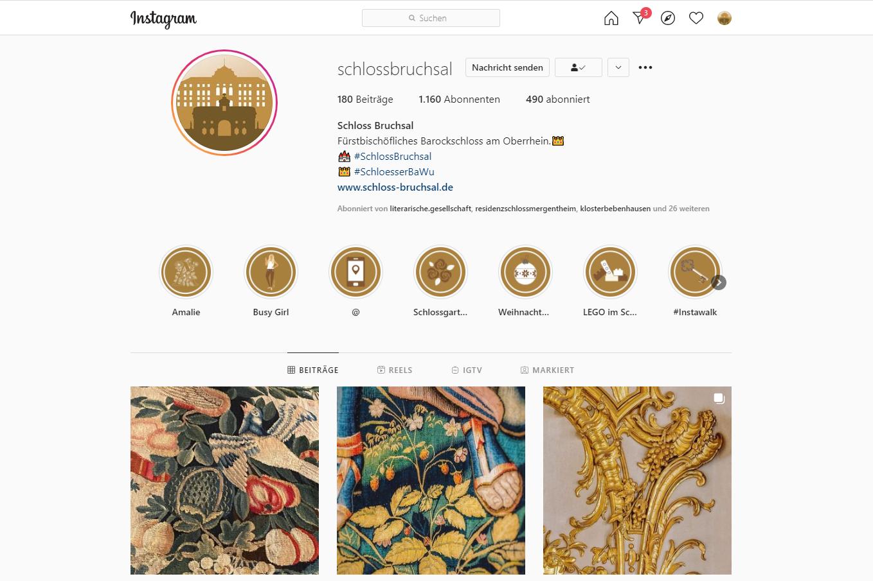Open the activity heart icon
Viewport: 873px width, 581px height.
(696, 18)
